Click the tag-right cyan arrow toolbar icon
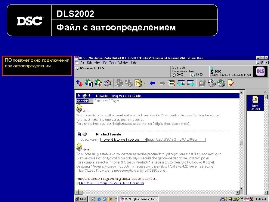 (x=191, y=83)
